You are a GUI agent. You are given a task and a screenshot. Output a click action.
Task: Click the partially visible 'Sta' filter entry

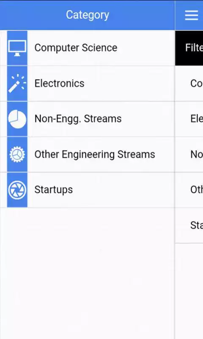[x=189, y=225]
